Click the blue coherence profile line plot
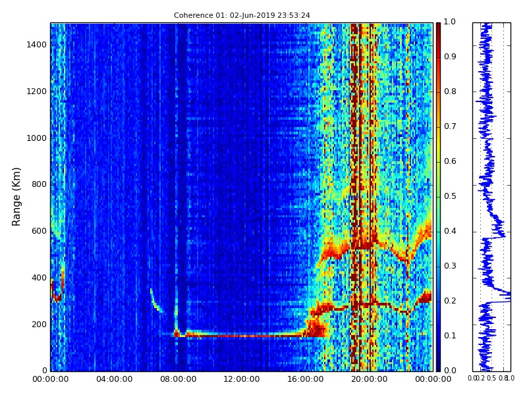527x395 pixels. click(x=491, y=197)
